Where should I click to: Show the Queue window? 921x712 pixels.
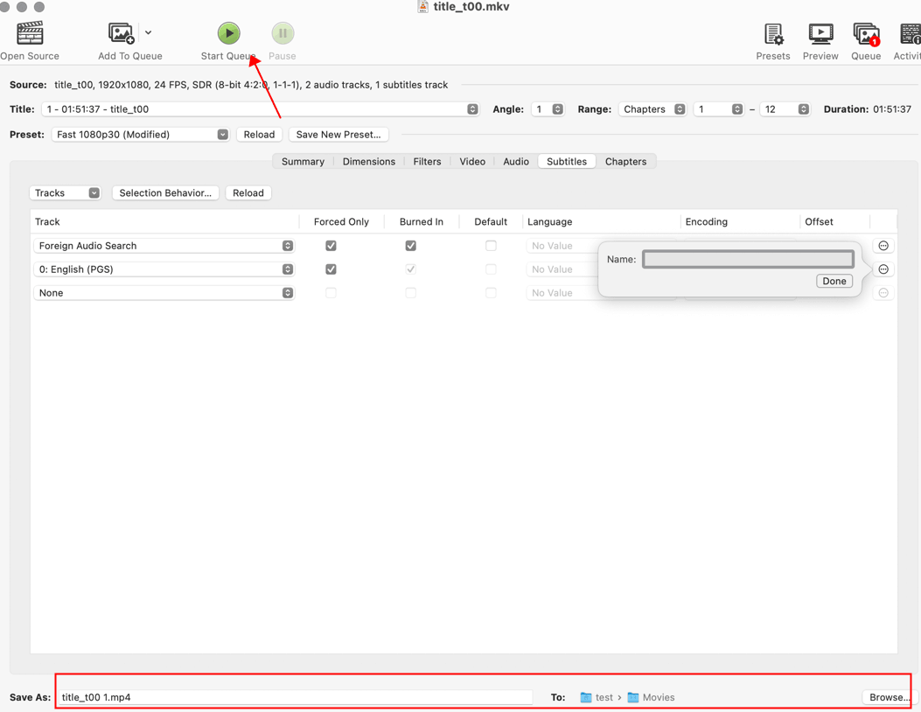(x=865, y=34)
